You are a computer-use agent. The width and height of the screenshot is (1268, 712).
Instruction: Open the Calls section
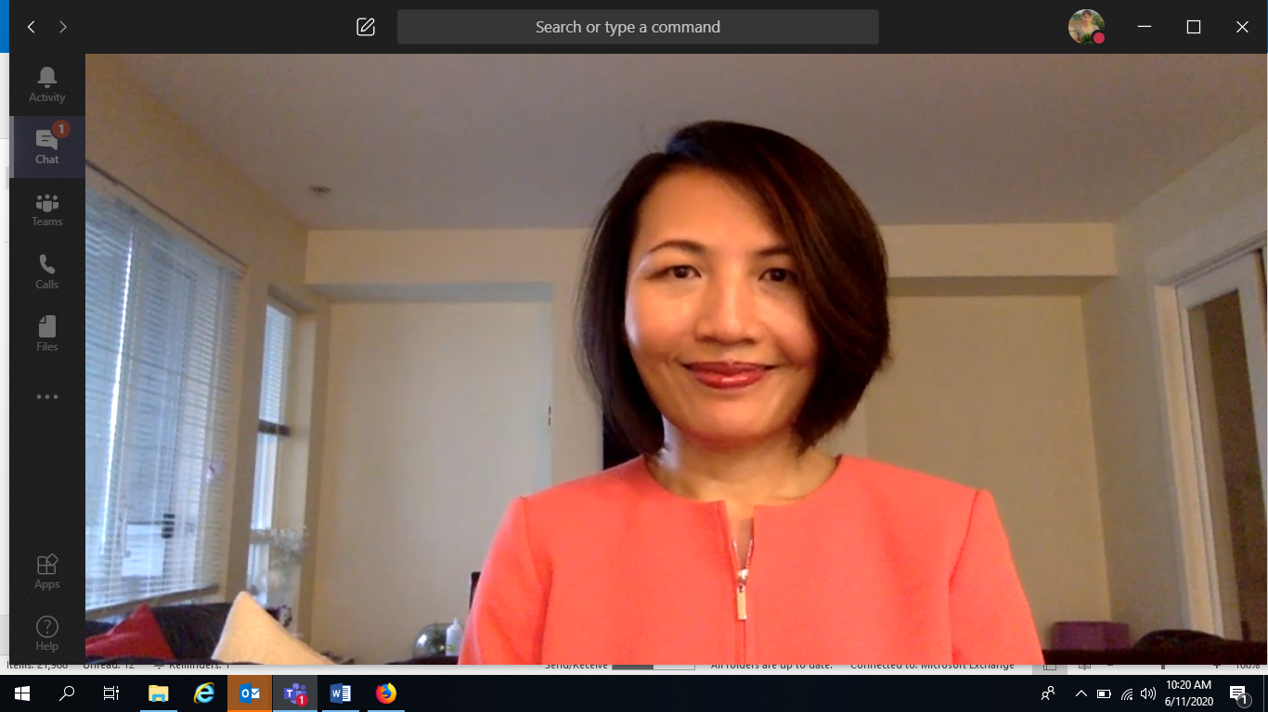coord(46,272)
